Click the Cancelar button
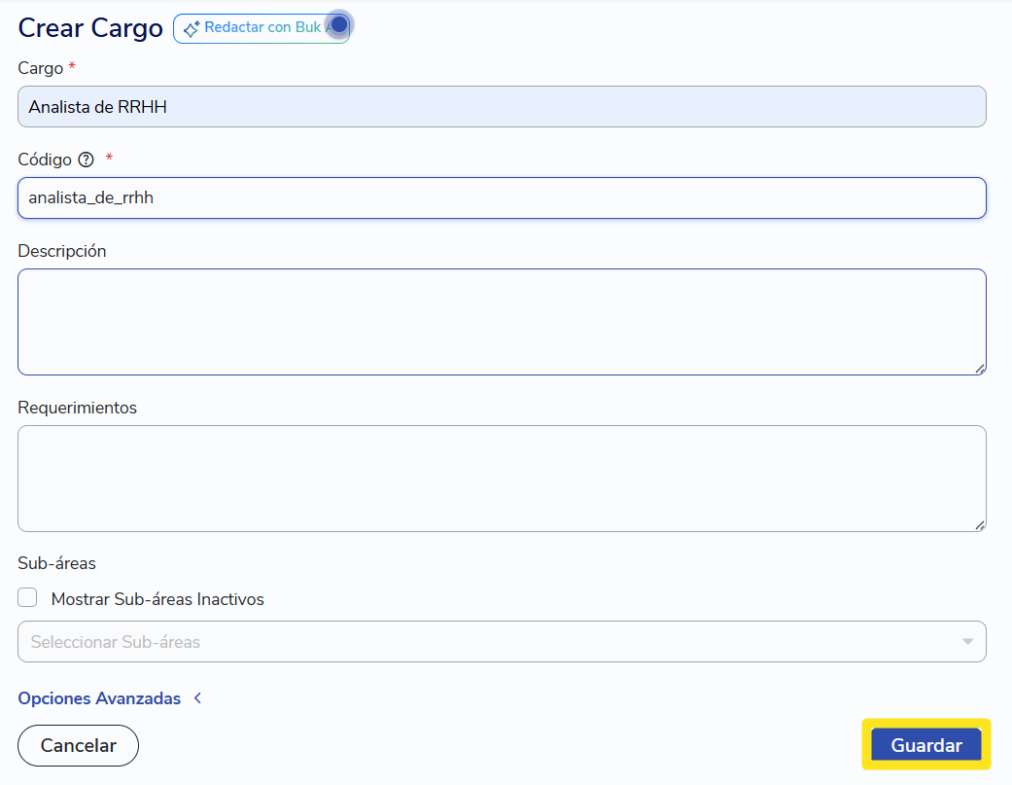1012x785 pixels. 78,746
